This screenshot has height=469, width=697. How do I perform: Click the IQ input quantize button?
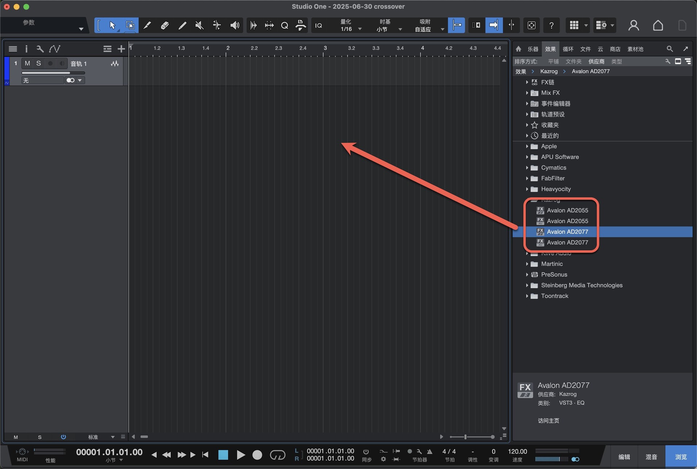point(318,25)
